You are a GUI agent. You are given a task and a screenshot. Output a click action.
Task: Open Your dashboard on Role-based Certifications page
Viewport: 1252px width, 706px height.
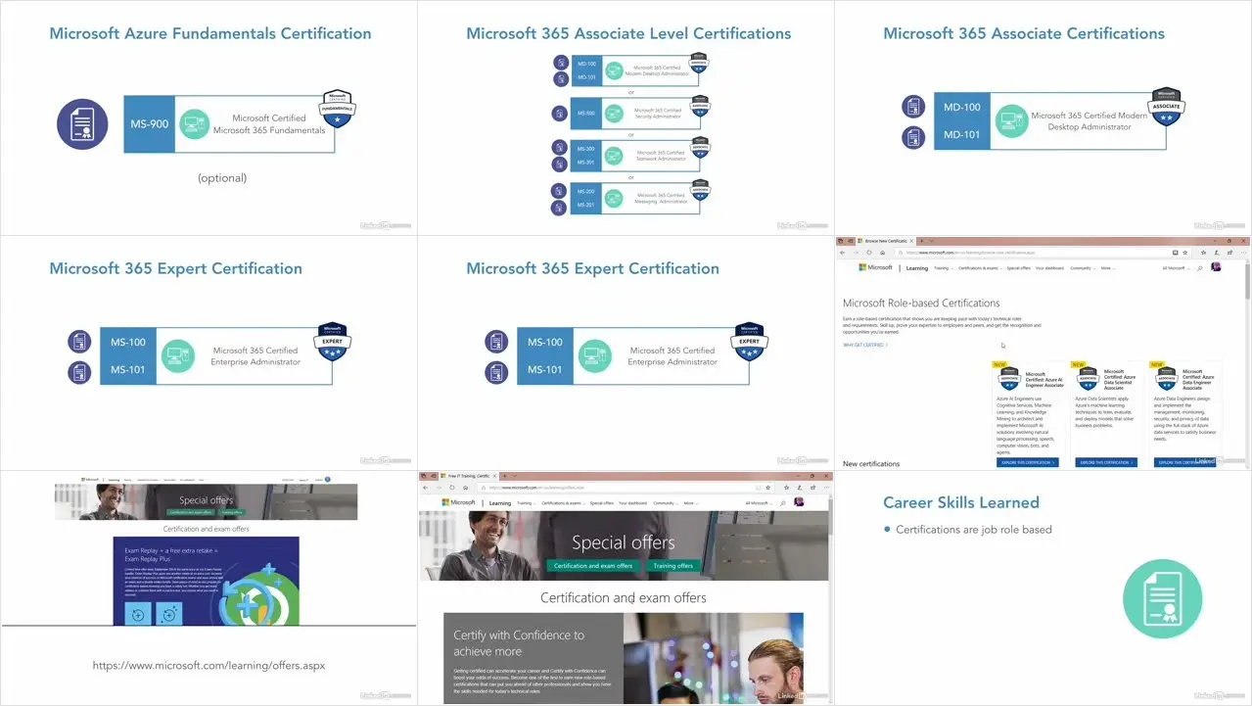1050,268
